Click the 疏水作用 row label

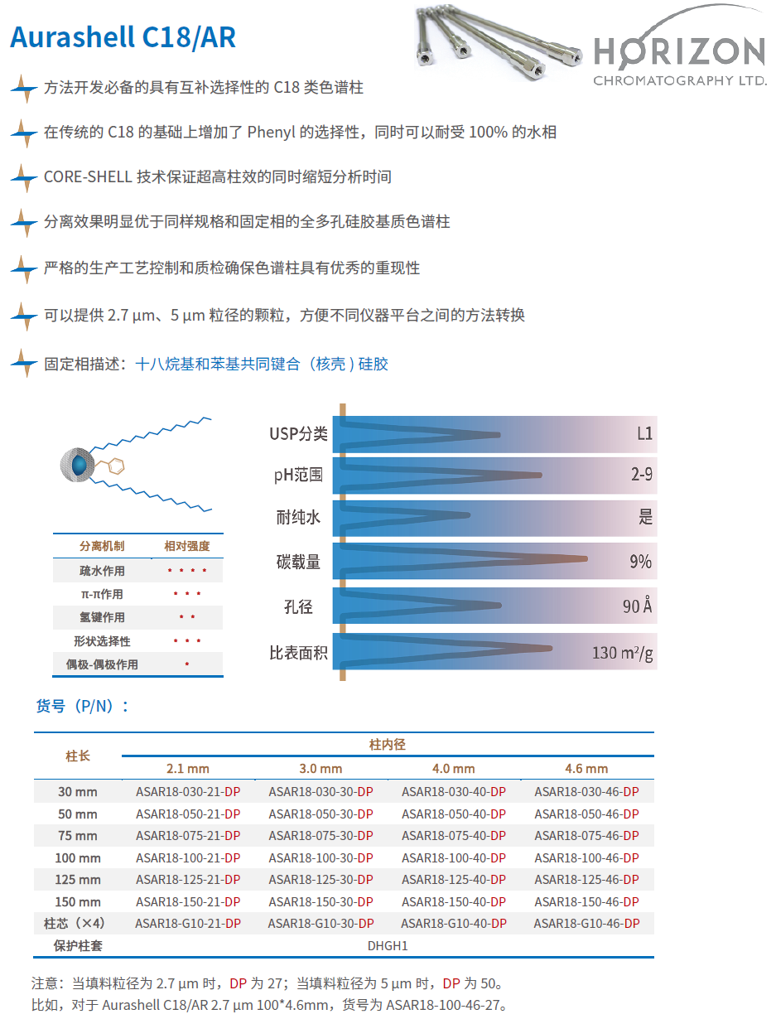point(102,571)
